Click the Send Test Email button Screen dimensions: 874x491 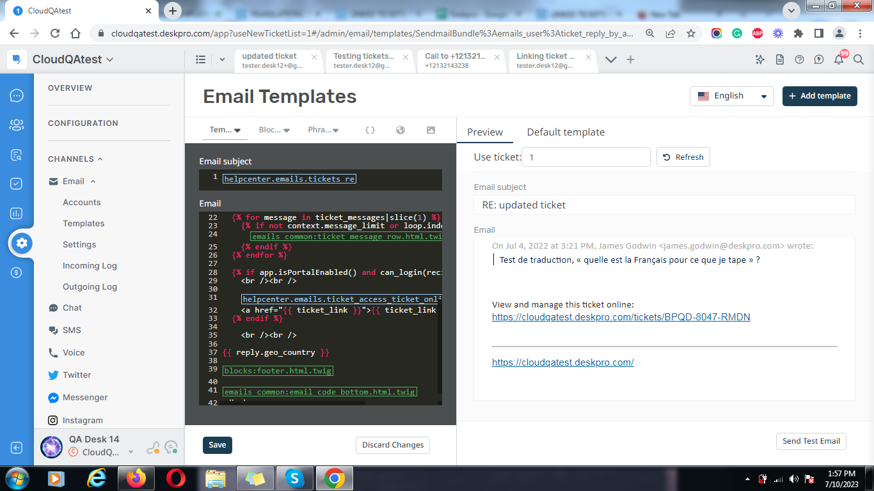tap(811, 441)
